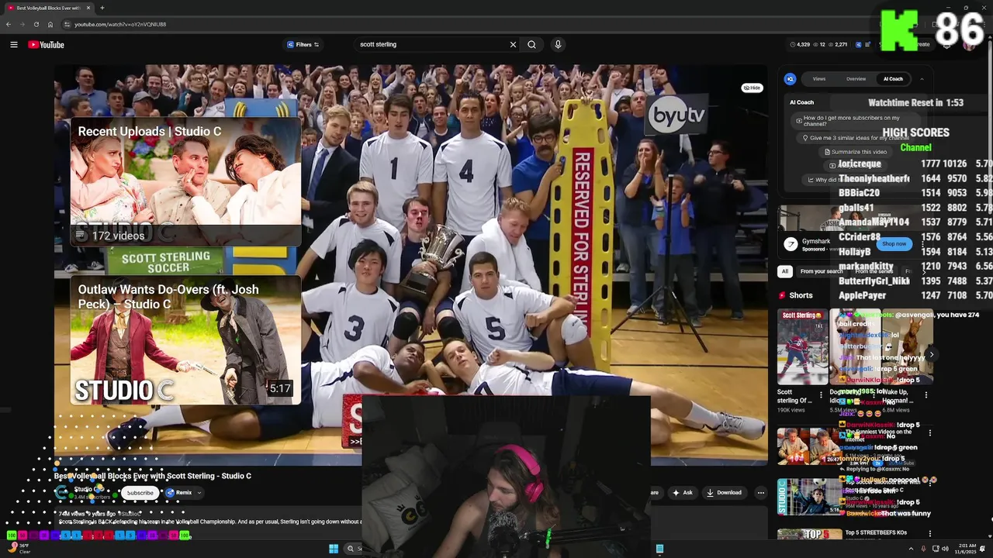This screenshot has width=993, height=558.
Task: Start voice search with the microphone icon
Action: pos(557,44)
